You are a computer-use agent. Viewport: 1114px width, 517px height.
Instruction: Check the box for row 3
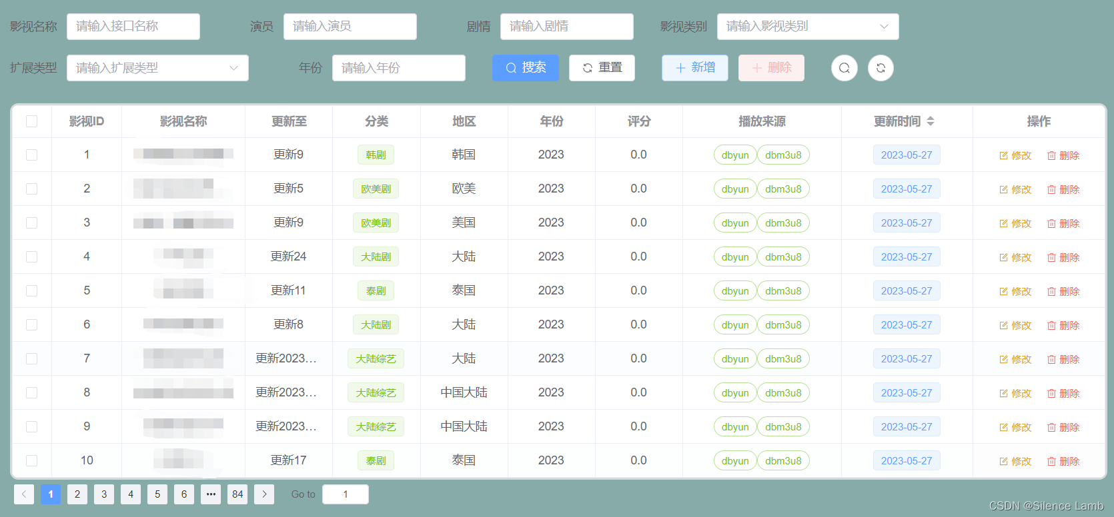click(31, 223)
